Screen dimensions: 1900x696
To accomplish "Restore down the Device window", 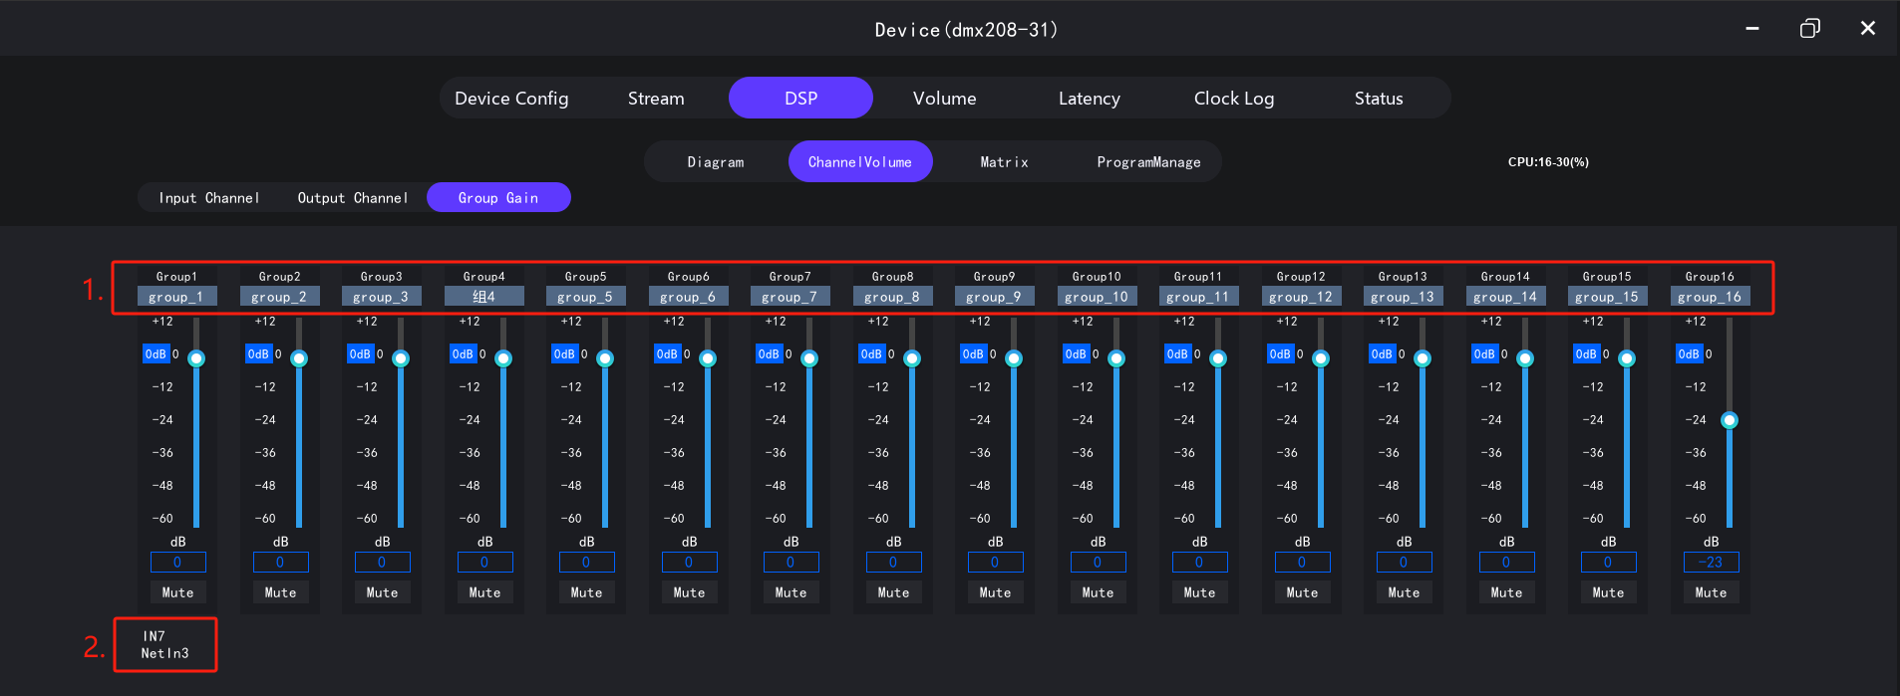I will click(x=1810, y=29).
